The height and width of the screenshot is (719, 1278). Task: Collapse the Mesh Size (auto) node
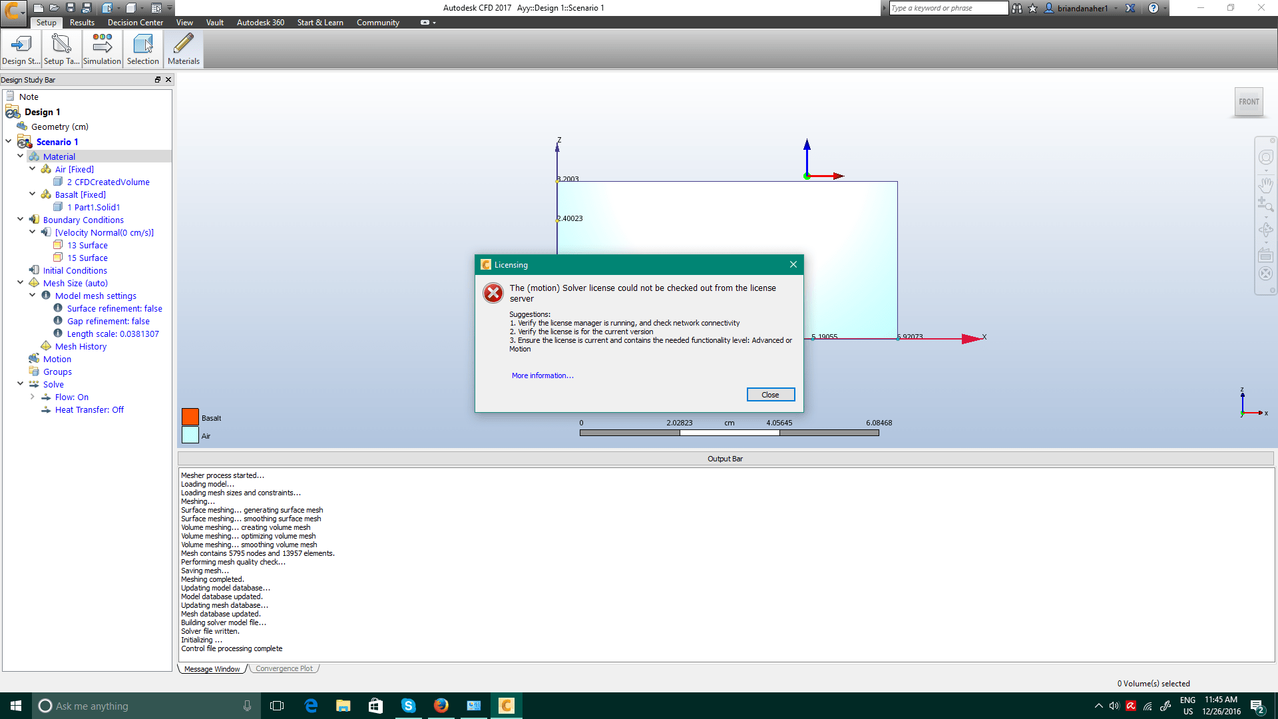[x=20, y=282]
